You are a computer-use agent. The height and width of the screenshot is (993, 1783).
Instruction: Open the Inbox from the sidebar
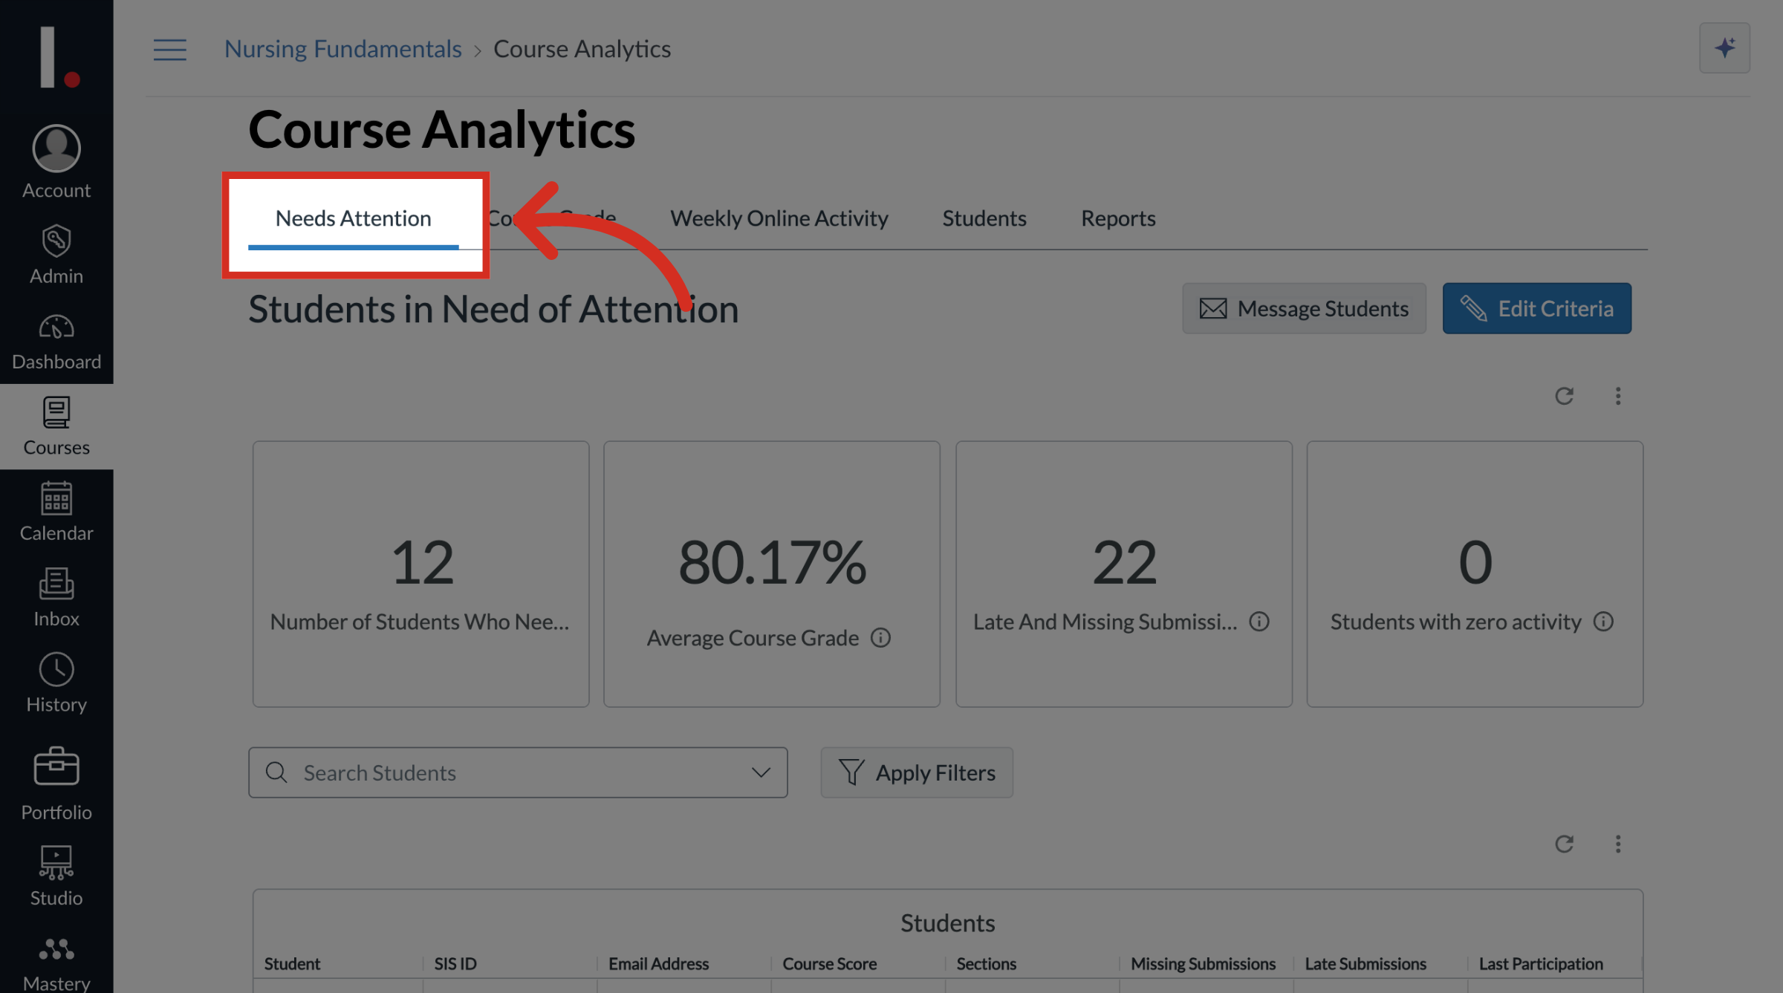coord(56,594)
